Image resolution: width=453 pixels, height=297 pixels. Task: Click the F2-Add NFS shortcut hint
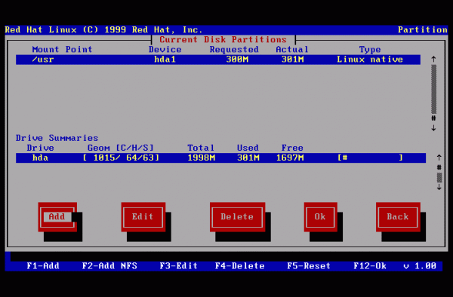pos(109,266)
